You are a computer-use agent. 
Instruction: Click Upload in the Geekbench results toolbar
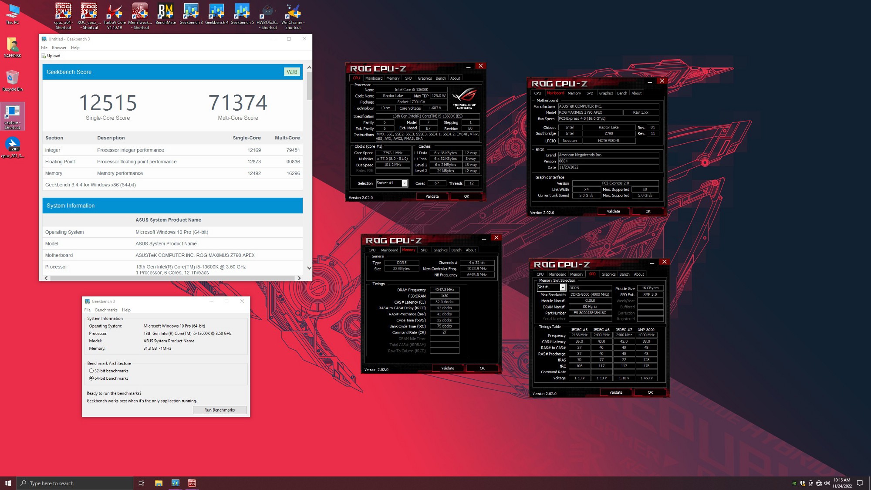pos(51,56)
